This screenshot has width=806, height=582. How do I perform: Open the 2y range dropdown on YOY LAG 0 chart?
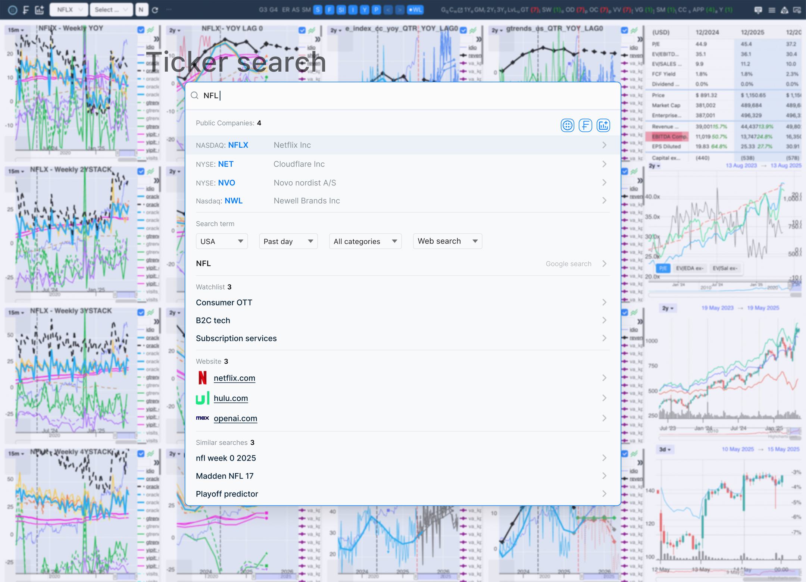pyautogui.click(x=175, y=30)
